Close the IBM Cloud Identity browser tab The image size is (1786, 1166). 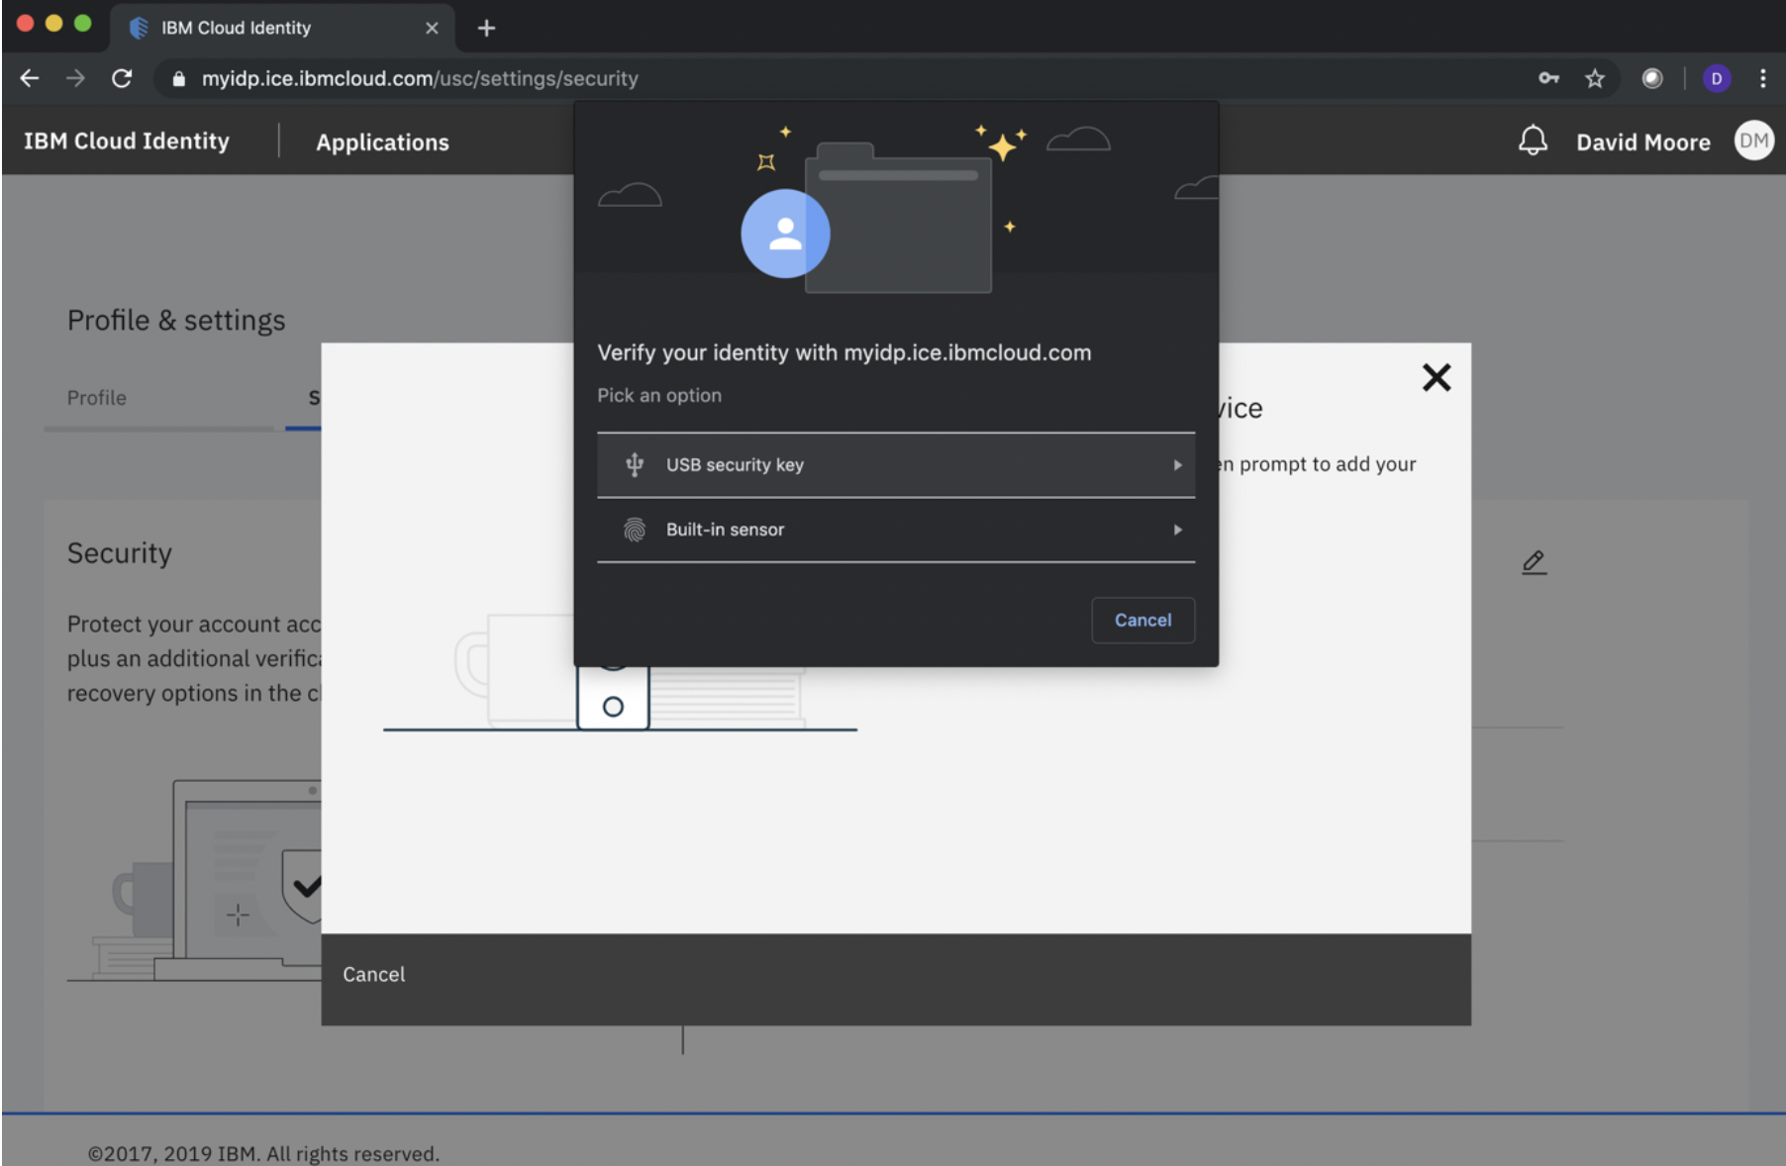click(432, 28)
